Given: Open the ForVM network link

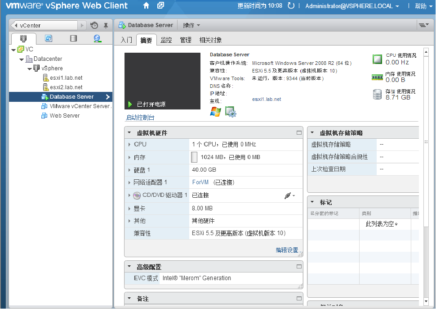Looking at the screenshot, I should [200, 182].
